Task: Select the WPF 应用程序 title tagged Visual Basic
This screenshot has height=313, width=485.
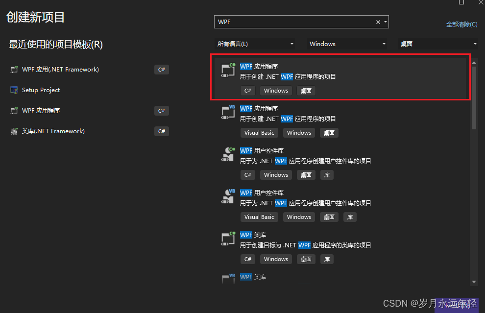Action: point(259,109)
